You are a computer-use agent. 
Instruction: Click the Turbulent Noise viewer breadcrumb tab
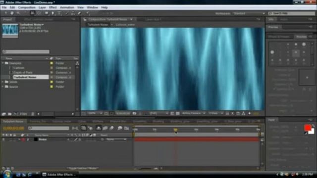coord(98,25)
